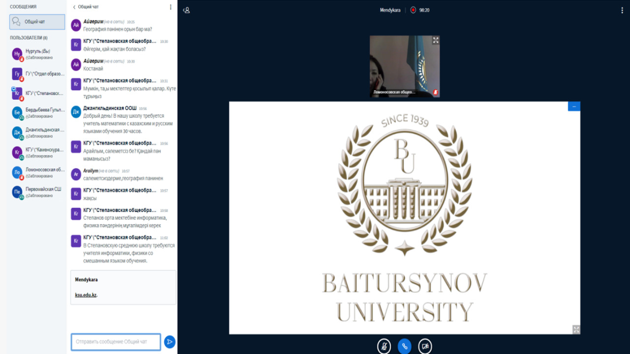This screenshot has height=354, width=630.
Task: Click message 'салеметсиздерме,география панинен'
Action: coord(123,178)
